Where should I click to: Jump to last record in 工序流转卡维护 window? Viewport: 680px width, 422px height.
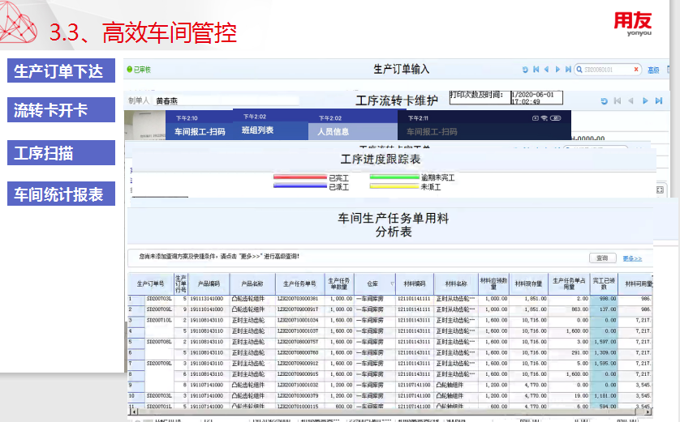click(x=659, y=101)
